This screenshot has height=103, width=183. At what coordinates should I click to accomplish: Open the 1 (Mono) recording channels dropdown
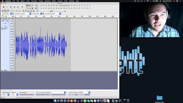tap(37, 14)
